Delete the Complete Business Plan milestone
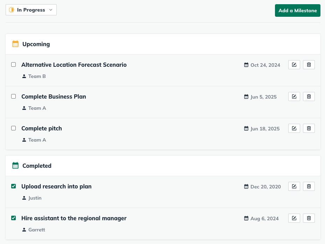 (309, 96)
